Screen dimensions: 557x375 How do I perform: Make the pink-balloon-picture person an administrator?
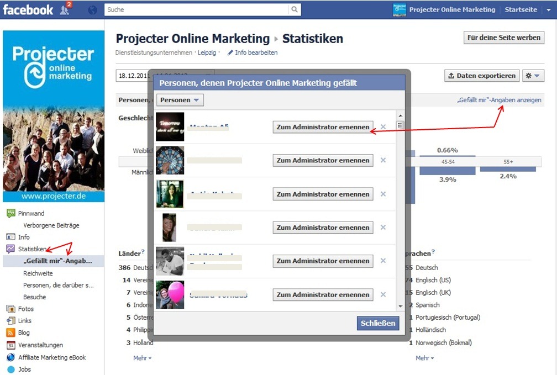pos(323,294)
